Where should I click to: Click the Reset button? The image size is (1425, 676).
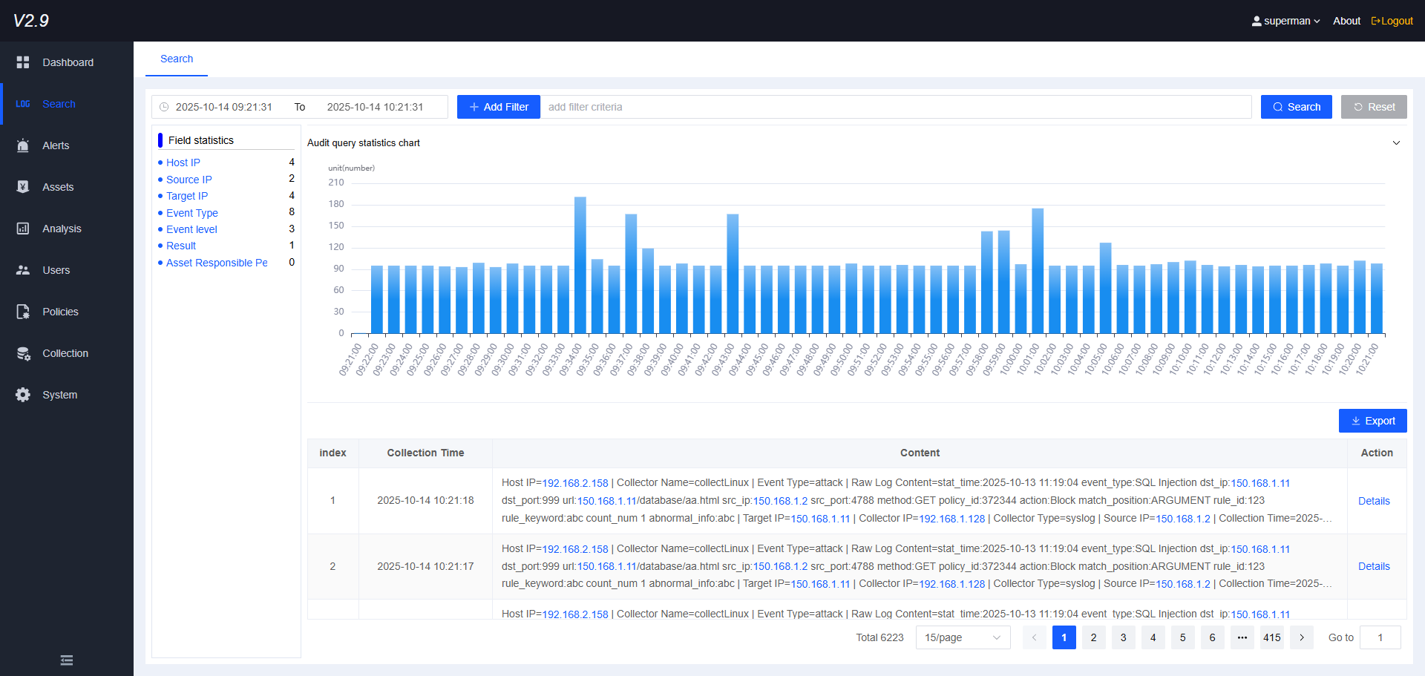[1374, 107]
